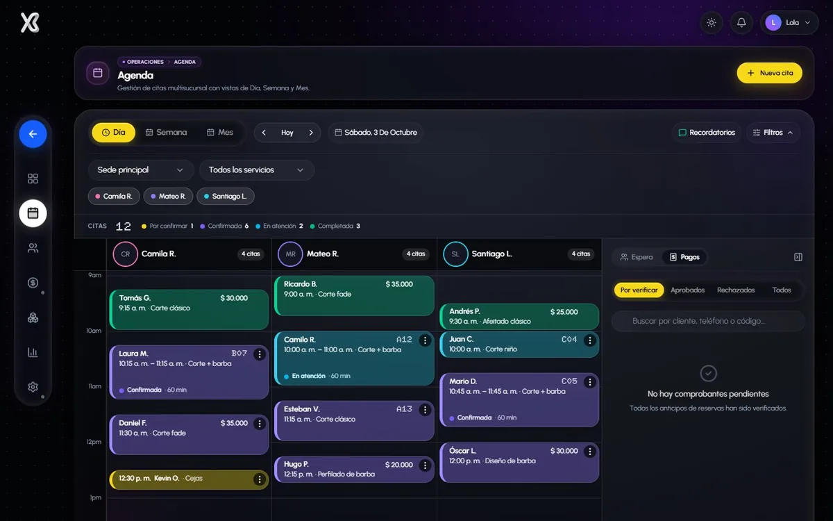Open the reports bar chart icon in sidebar
This screenshot has height=521, width=833.
(33, 352)
